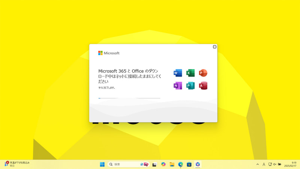Click the OneNote icon in installer
The width and height of the screenshot is (300, 169).
(178, 86)
